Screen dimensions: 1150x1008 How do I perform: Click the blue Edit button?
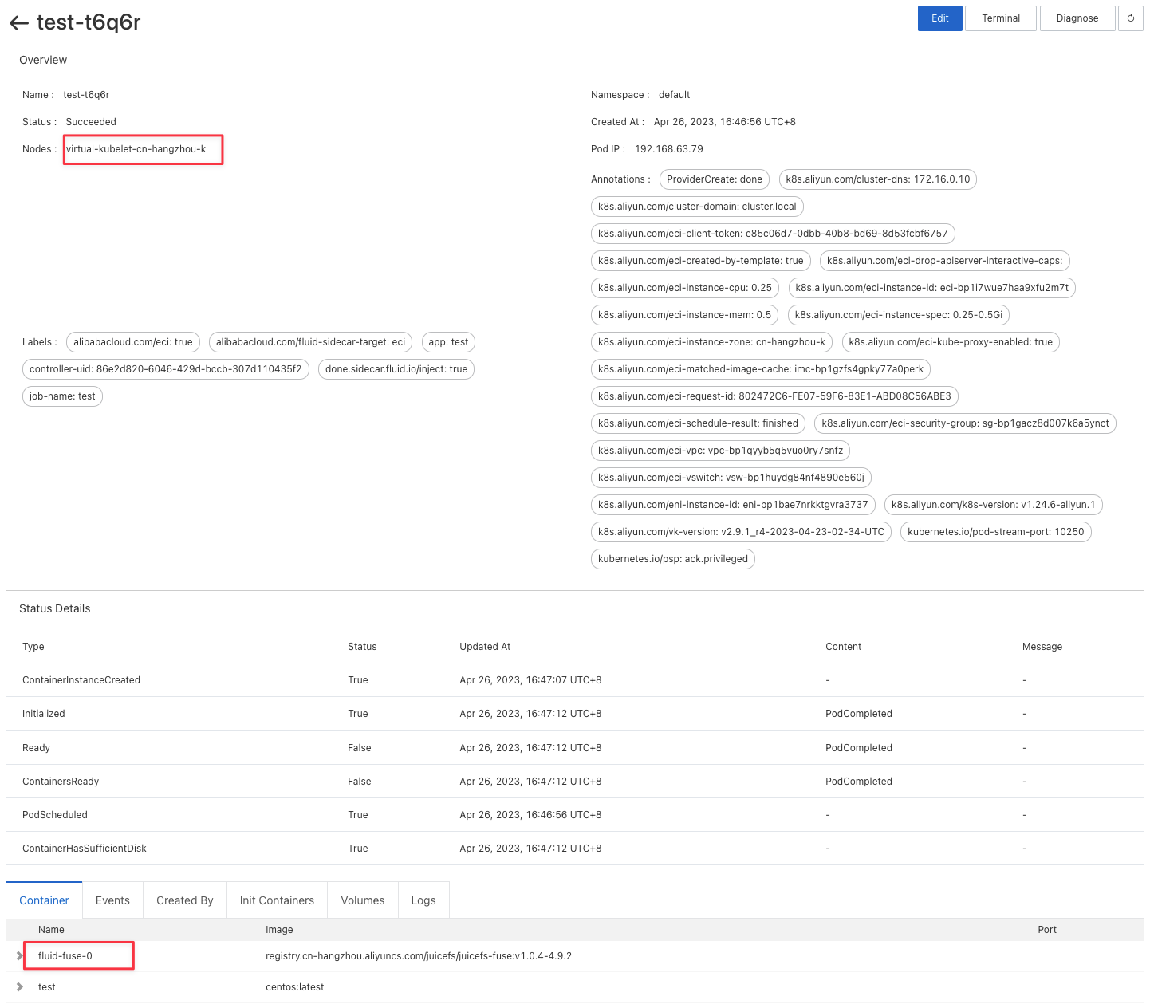click(939, 18)
